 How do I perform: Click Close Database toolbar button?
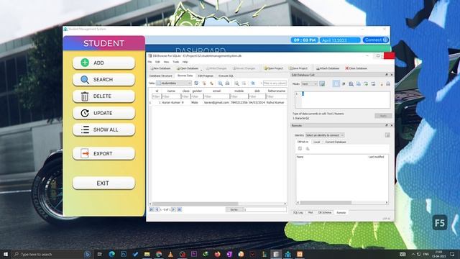click(x=356, y=68)
